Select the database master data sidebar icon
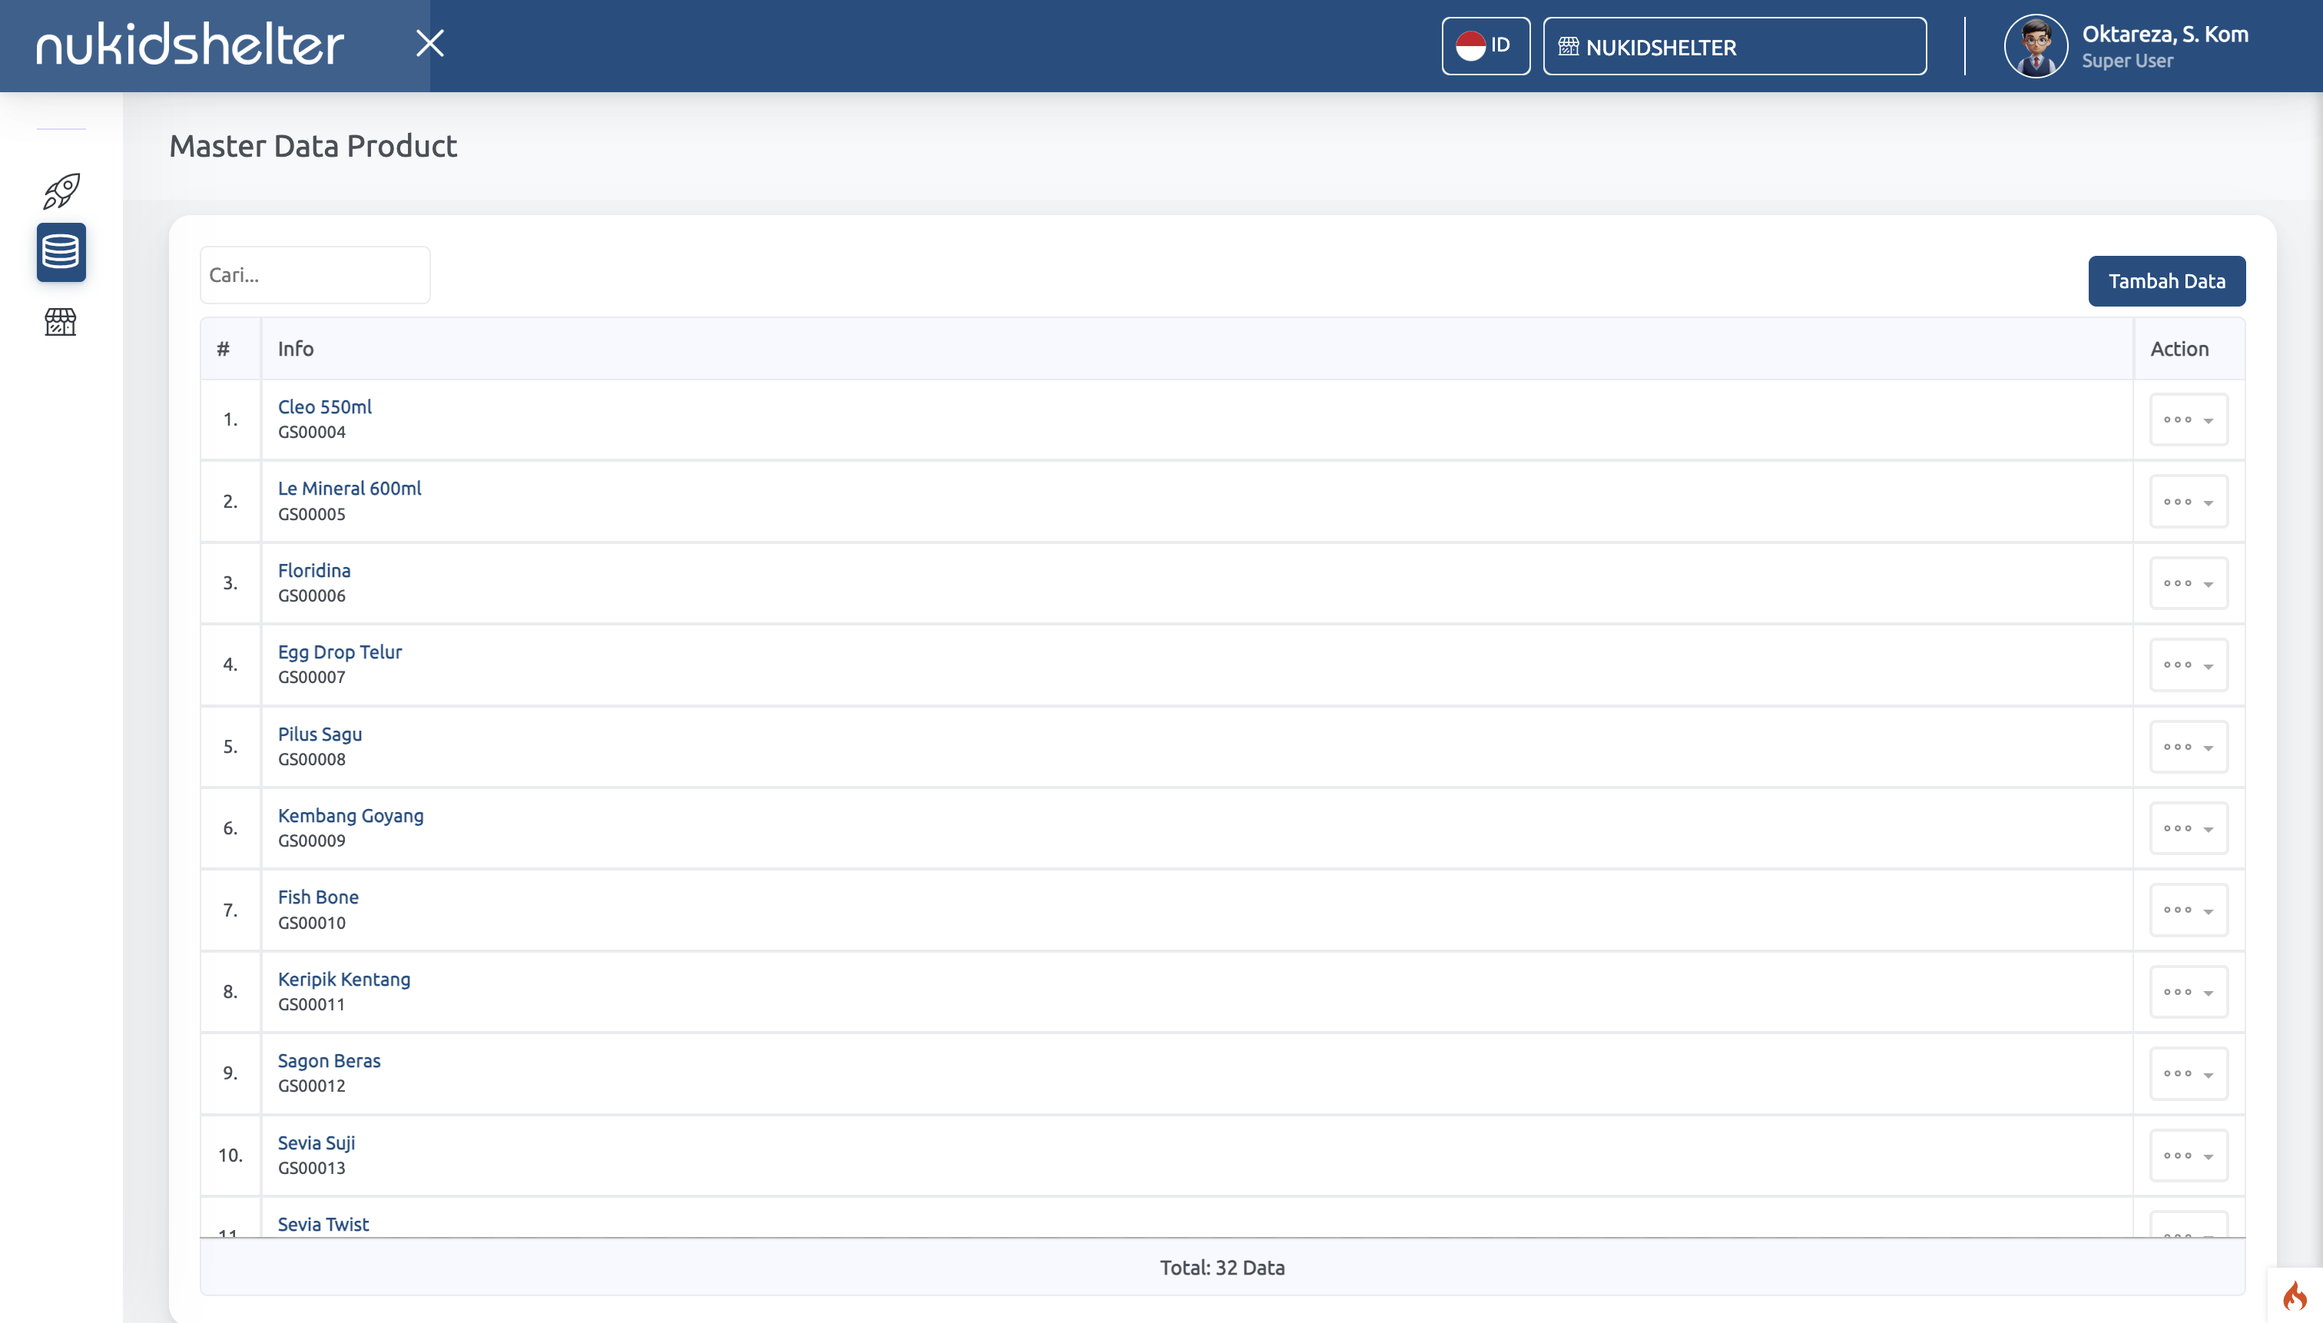2323x1323 pixels. 61,252
